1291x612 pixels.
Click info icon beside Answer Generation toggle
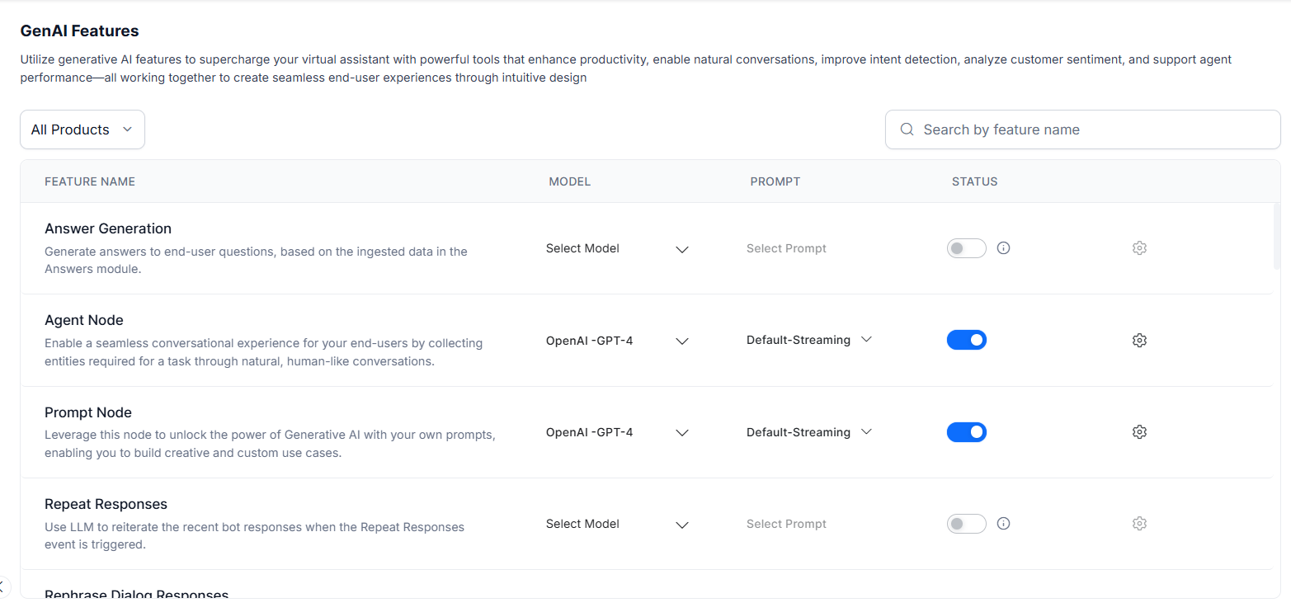(1004, 248)
